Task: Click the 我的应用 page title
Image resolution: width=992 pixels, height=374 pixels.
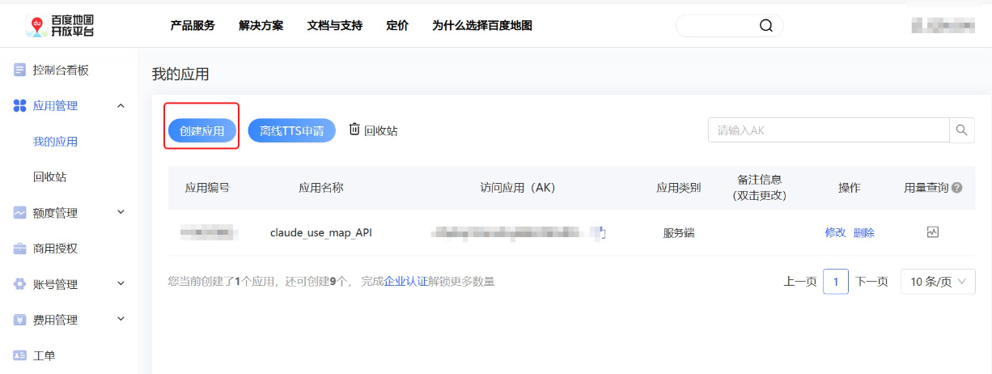Action: coord(180,74)
